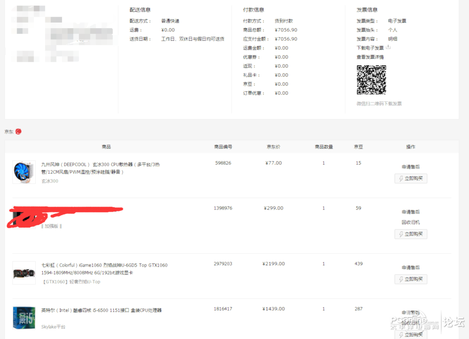Click the 运费 ¥0.00 value under 配送信息
This screenshot has width=469, height=339.
[168, 30]
